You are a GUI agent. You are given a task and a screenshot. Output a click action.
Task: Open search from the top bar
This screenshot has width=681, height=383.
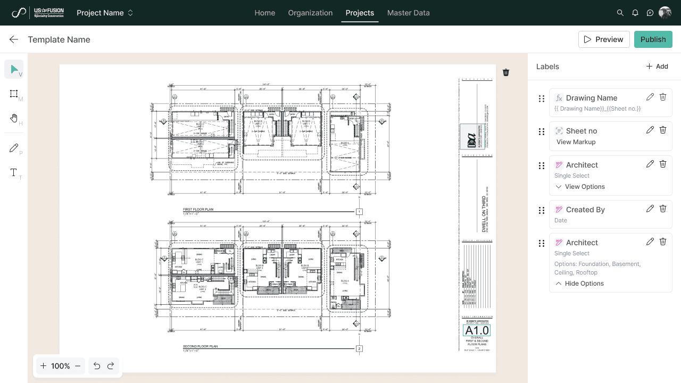[620, 13]
